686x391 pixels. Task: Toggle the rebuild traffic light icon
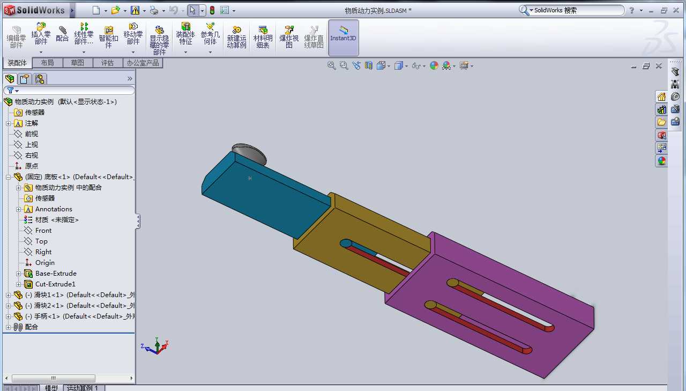coord(212,10)
